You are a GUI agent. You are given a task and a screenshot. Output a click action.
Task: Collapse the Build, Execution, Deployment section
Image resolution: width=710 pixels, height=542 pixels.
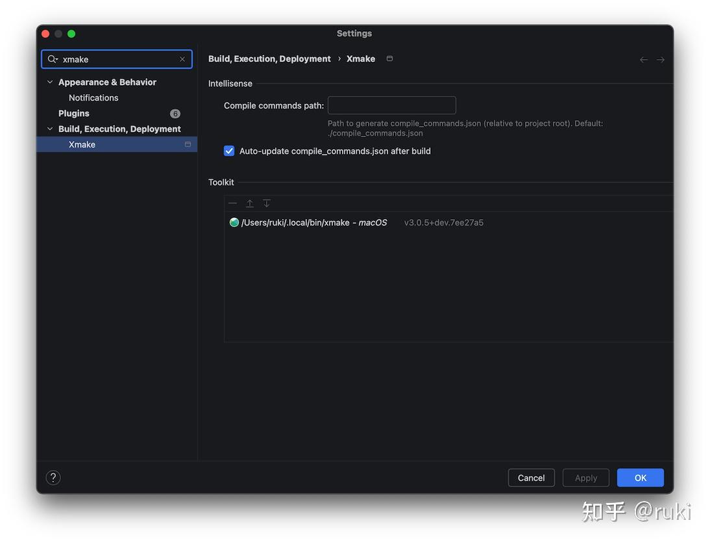[x=50, y=129]
